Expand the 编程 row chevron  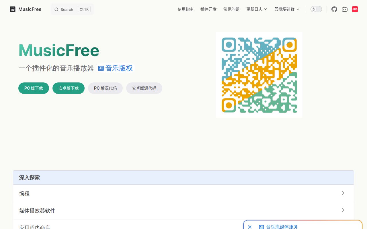343,193
